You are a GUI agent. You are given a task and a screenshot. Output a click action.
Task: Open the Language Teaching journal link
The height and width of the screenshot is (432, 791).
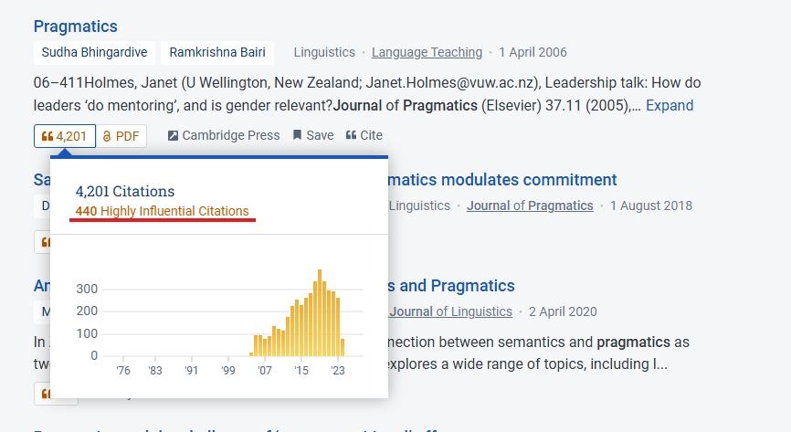click(427, 52)
